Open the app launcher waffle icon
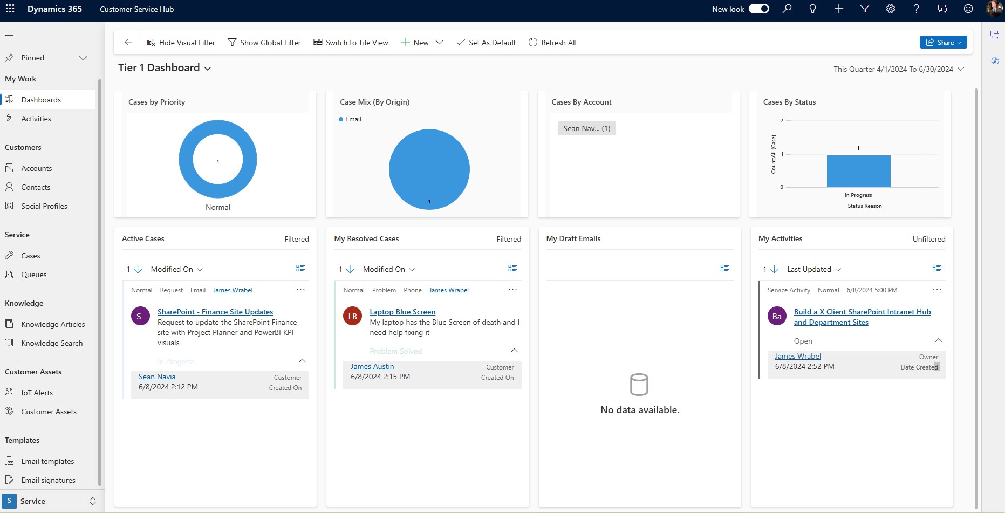1005x513 pixels. pyautogui.click(x=10, y=9)
